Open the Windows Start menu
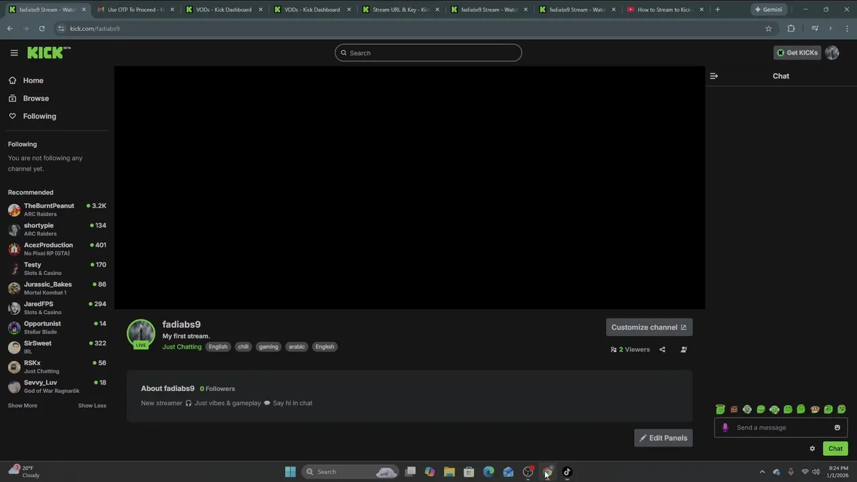Screen dimensions: 857x482 click(290, 472)
